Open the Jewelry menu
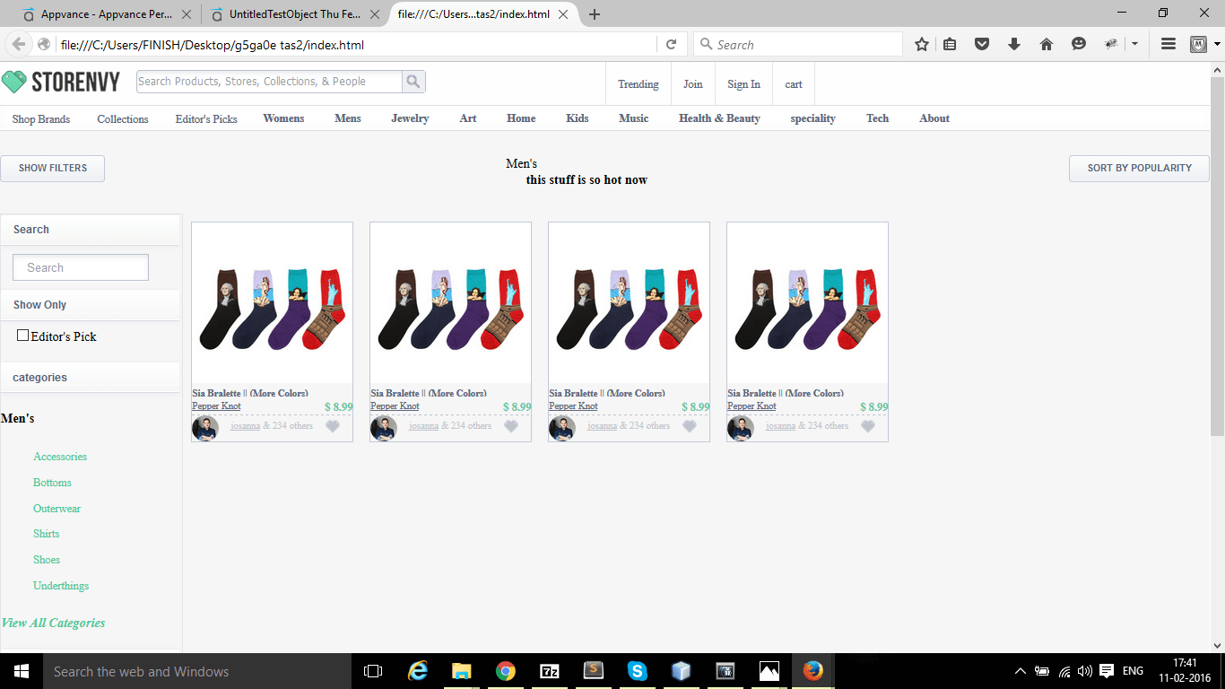 (x=410, y=118)
